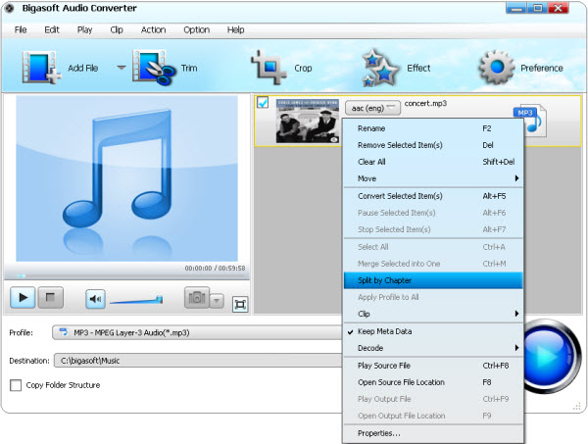
Task: Click the playback progress bar
Action: (x=126, y=276)
